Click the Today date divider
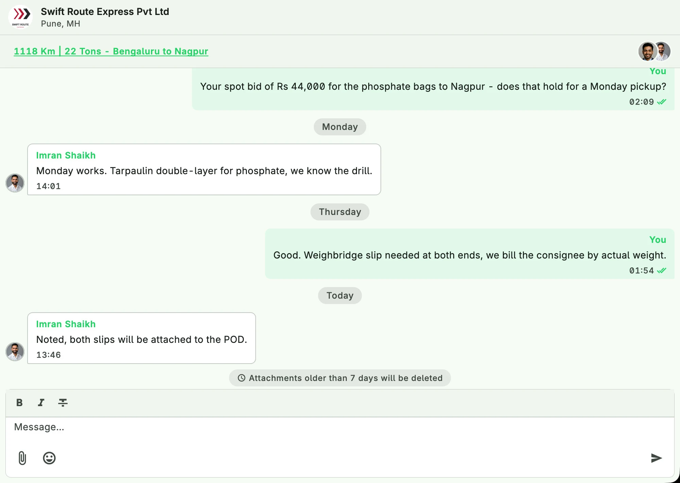 (340, 296)
